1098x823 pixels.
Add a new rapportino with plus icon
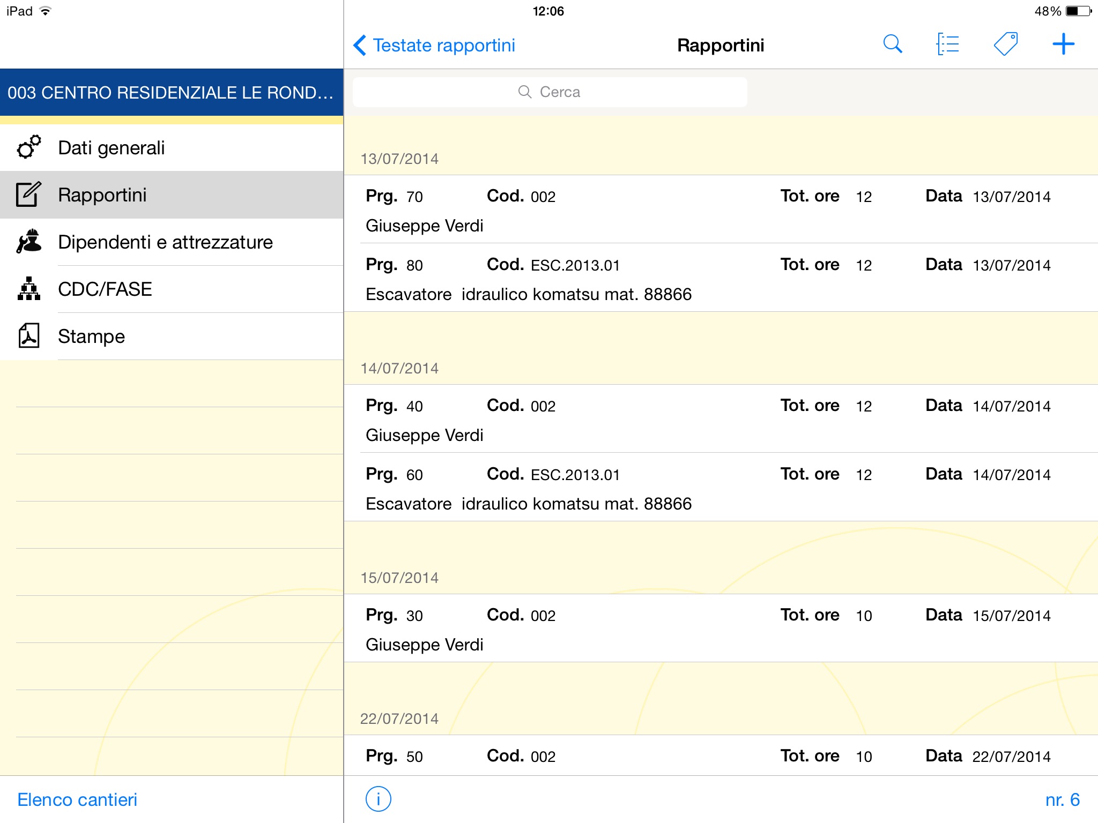pyautogui.click(x=1063, y=44)
